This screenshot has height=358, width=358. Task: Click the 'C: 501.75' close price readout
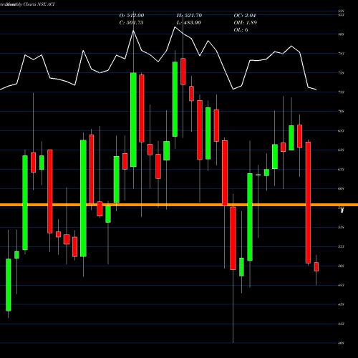131,22
